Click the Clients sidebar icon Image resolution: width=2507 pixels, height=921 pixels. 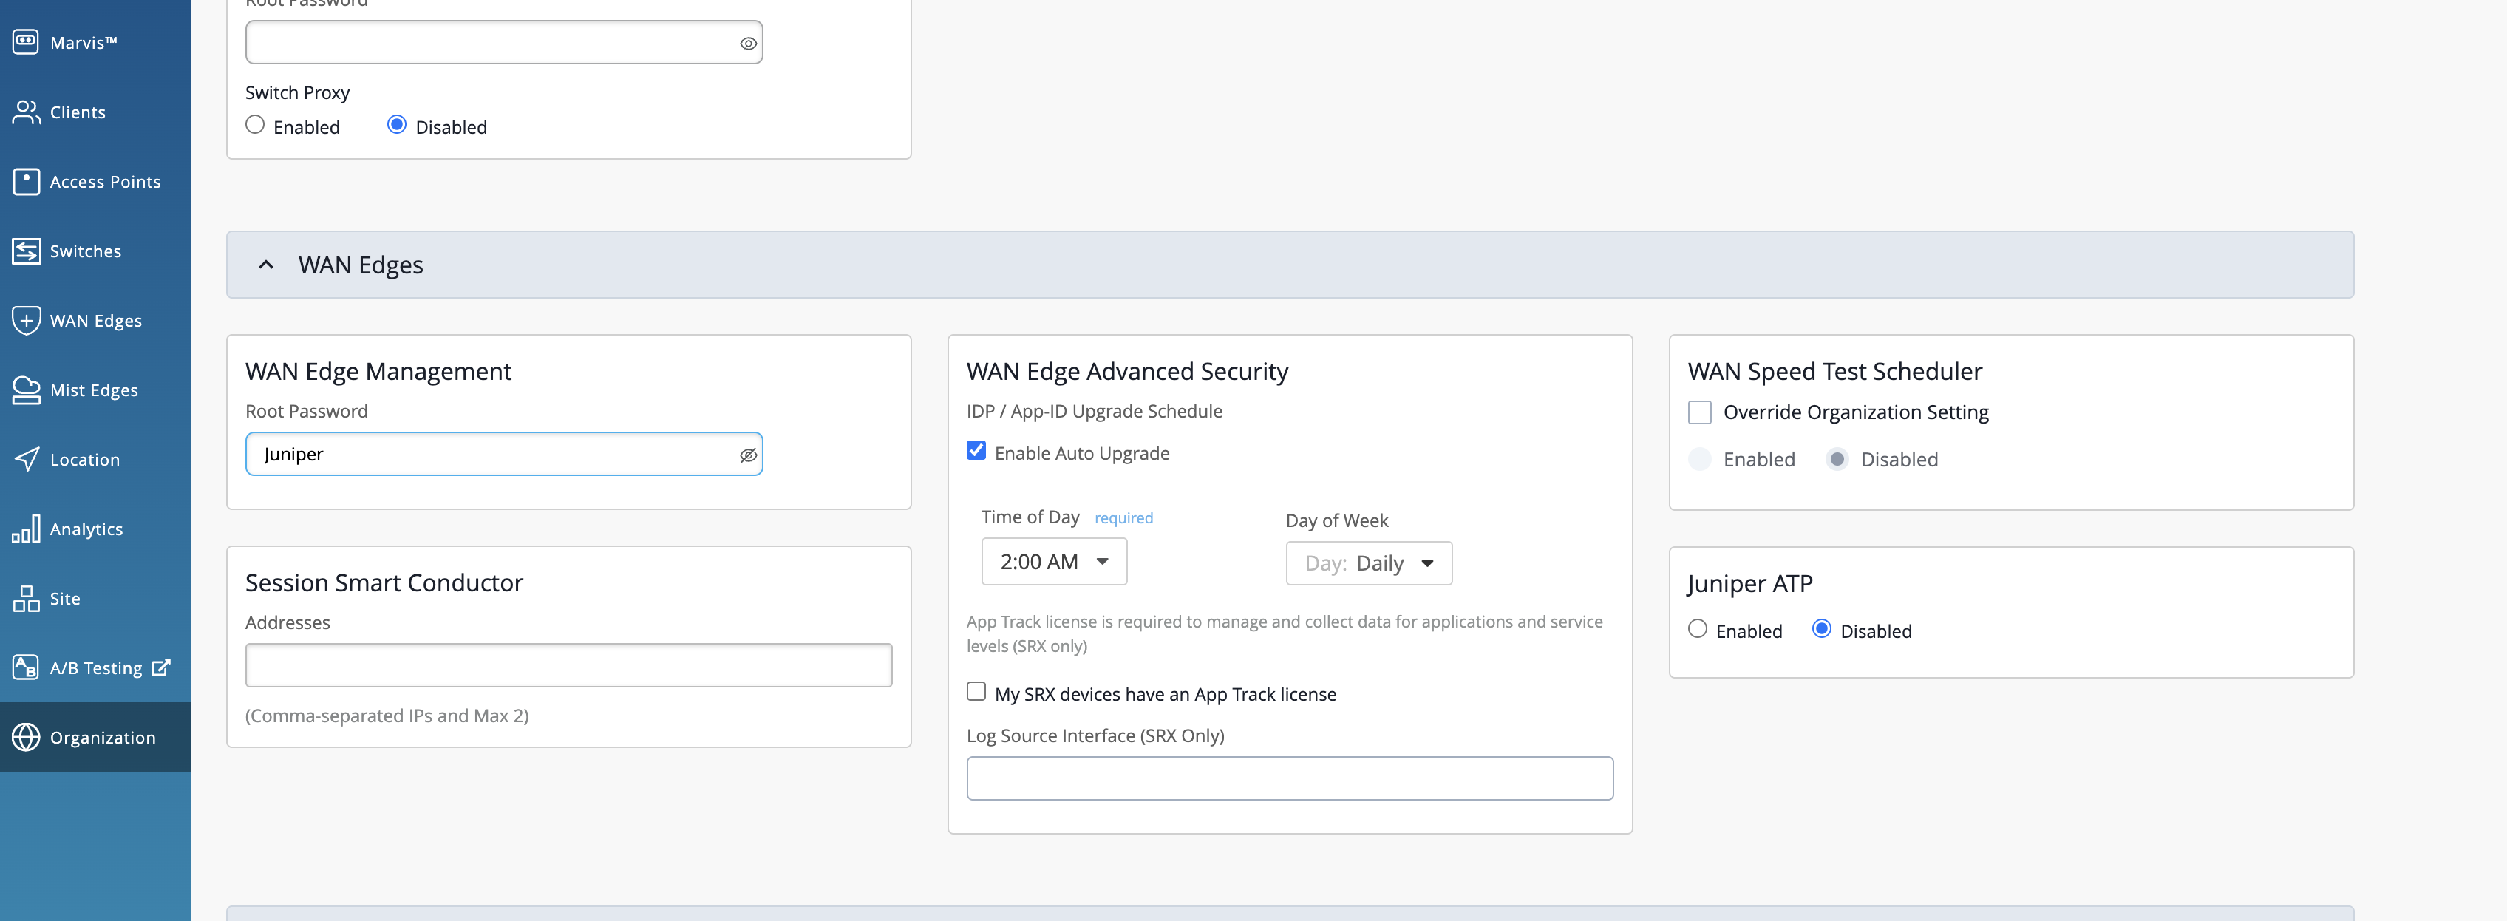pyautogui.click(x=25, y=112)
